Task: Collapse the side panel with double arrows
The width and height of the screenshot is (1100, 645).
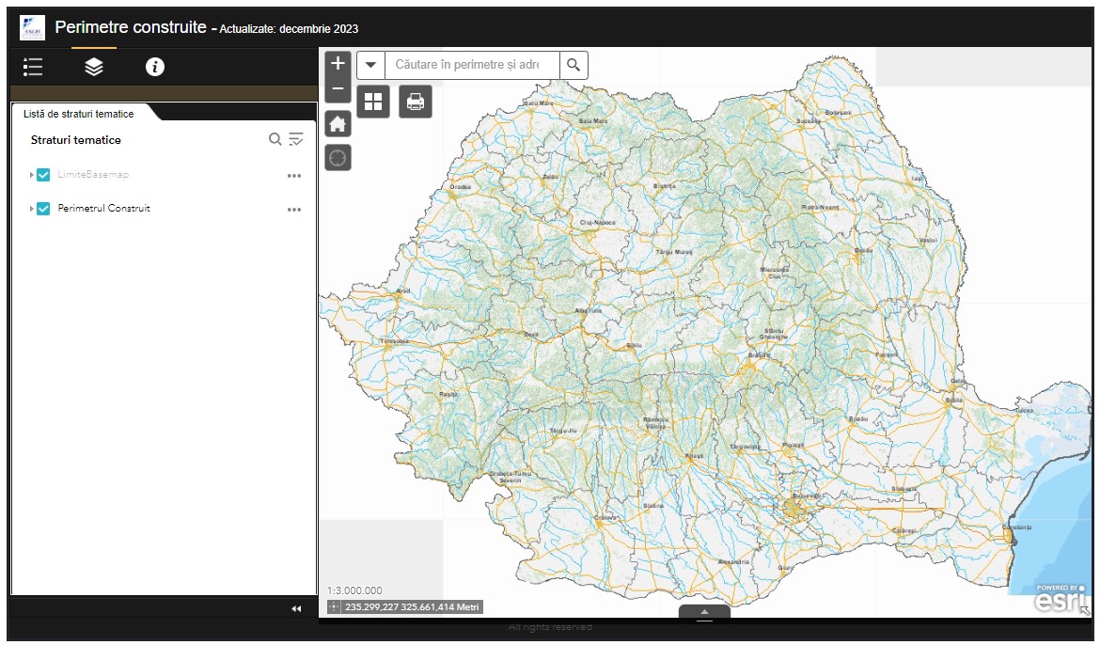Action: pos(296,609)
